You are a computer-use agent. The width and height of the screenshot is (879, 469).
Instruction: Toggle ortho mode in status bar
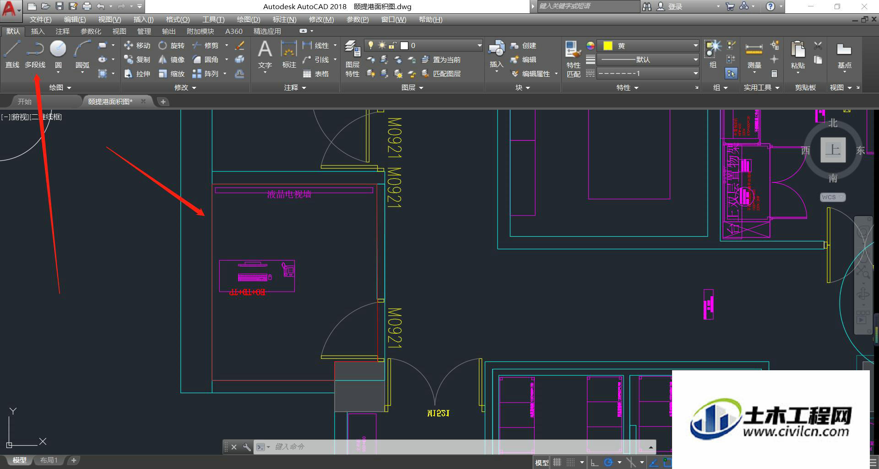(x=594, y=462)
